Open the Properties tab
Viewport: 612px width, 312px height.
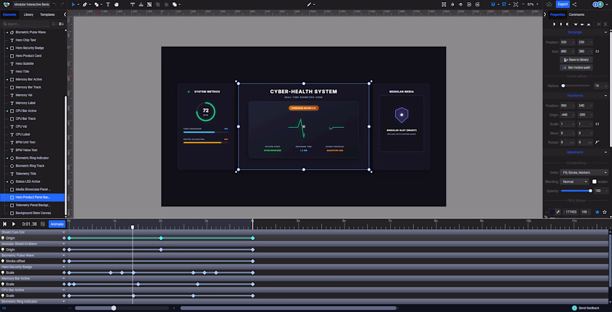[557, 14]
